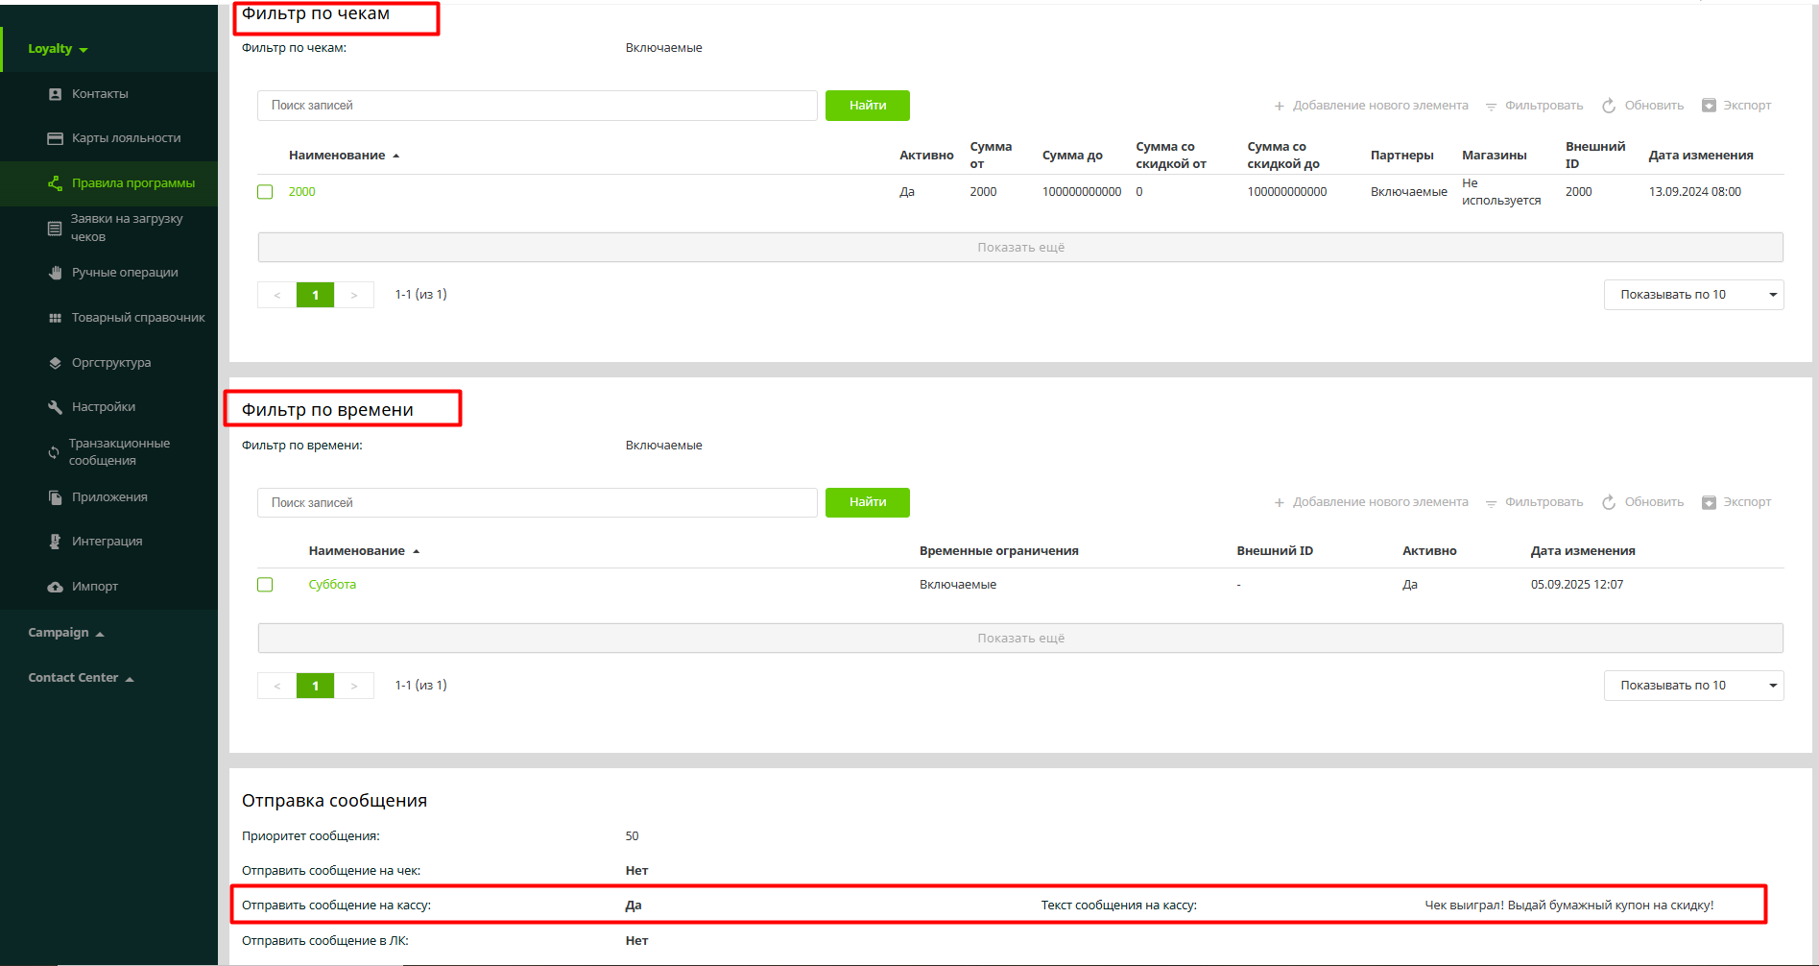Click Экспорт icon in time filter section
The width and height of the screenshot is (1819, 966).
1709,502
